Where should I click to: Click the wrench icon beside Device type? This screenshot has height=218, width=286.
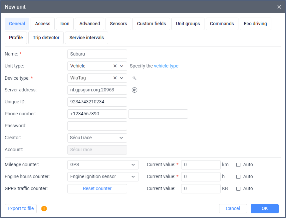point(135,78)
